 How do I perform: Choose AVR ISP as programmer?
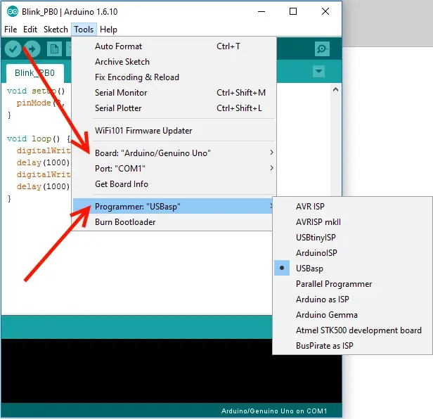pos(310,207)
